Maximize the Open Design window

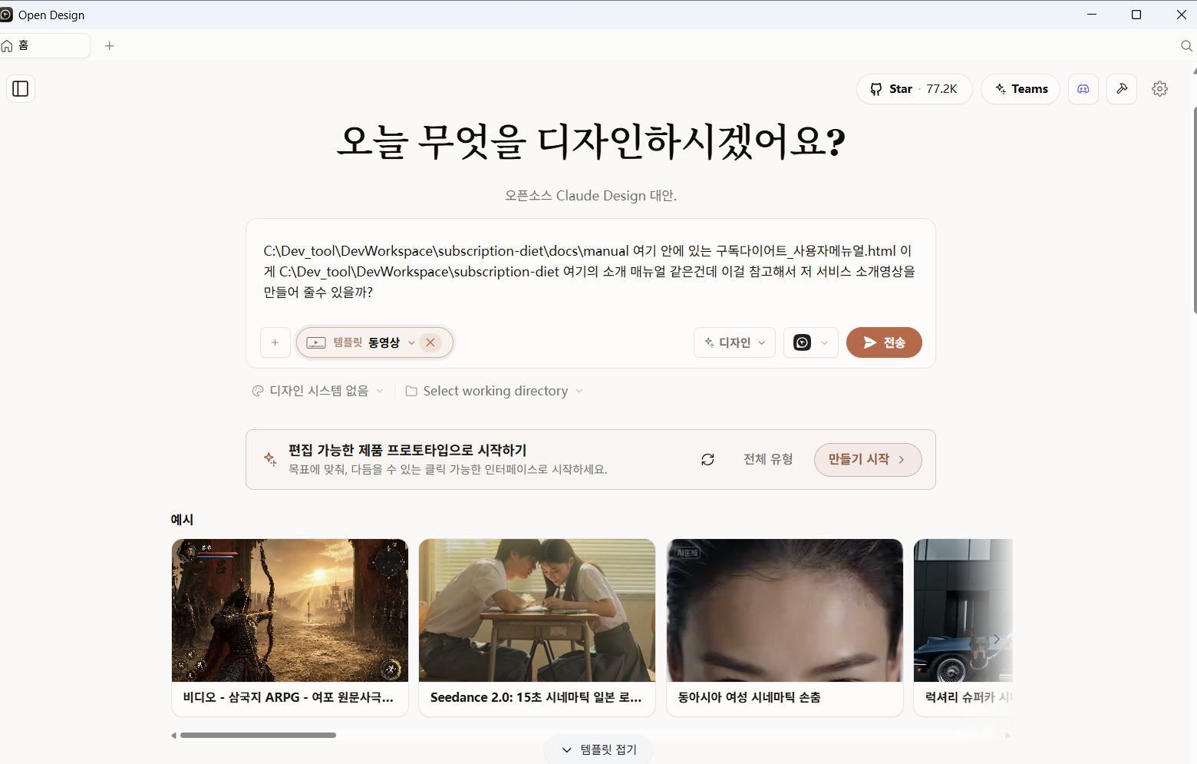(1136, 15)
